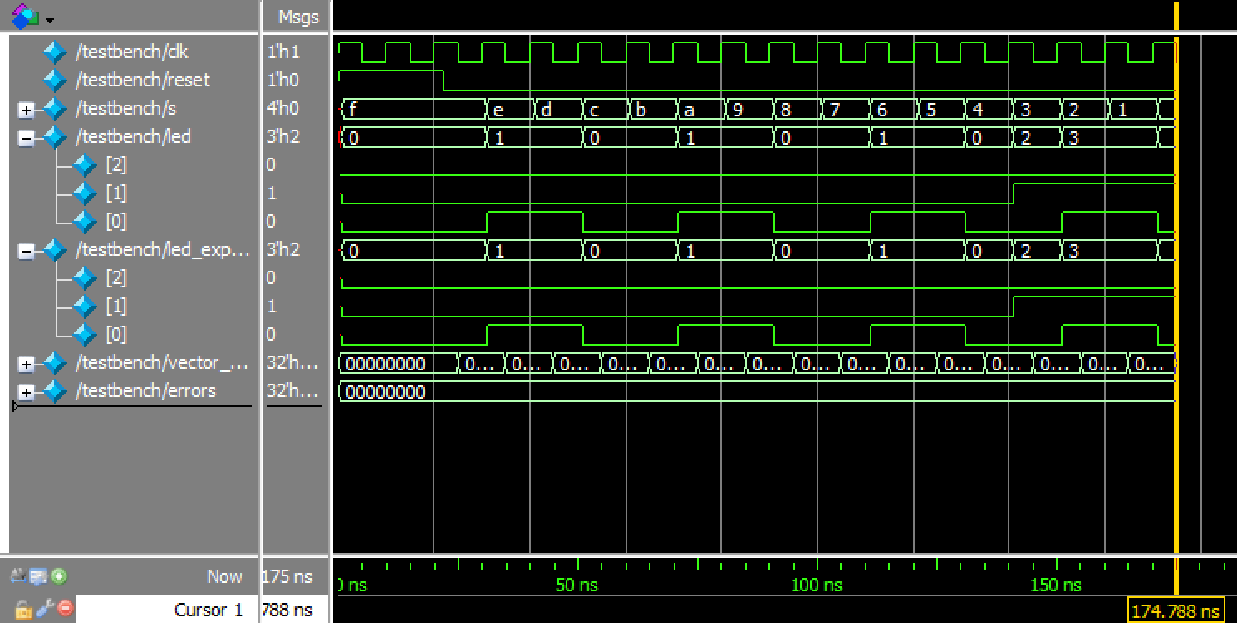Click the edit grid and timeline icon

[38, 576]
